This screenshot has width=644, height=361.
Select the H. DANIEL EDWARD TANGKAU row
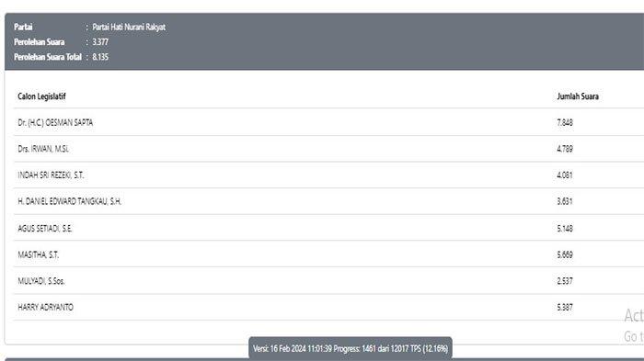328,201
